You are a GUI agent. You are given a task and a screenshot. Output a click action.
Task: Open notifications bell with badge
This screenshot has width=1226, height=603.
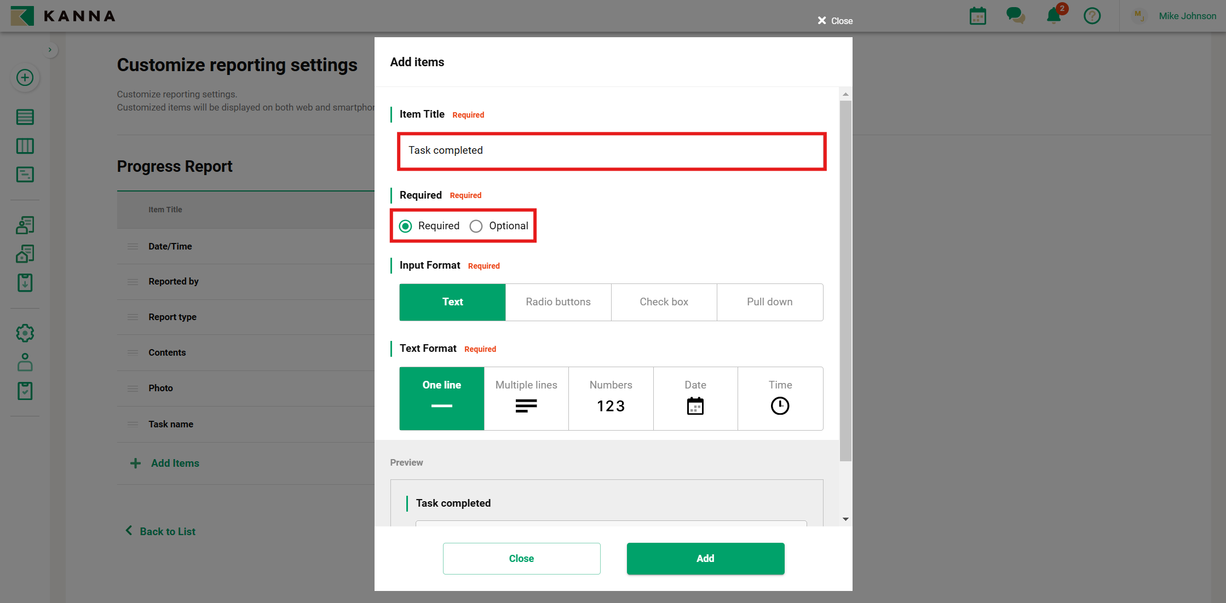point(1054,15)
